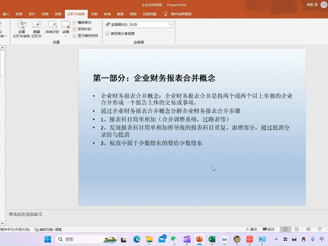Enable 使用演示者视图 presenter view
Screen dimensions: 328x246
pos(108,33)
